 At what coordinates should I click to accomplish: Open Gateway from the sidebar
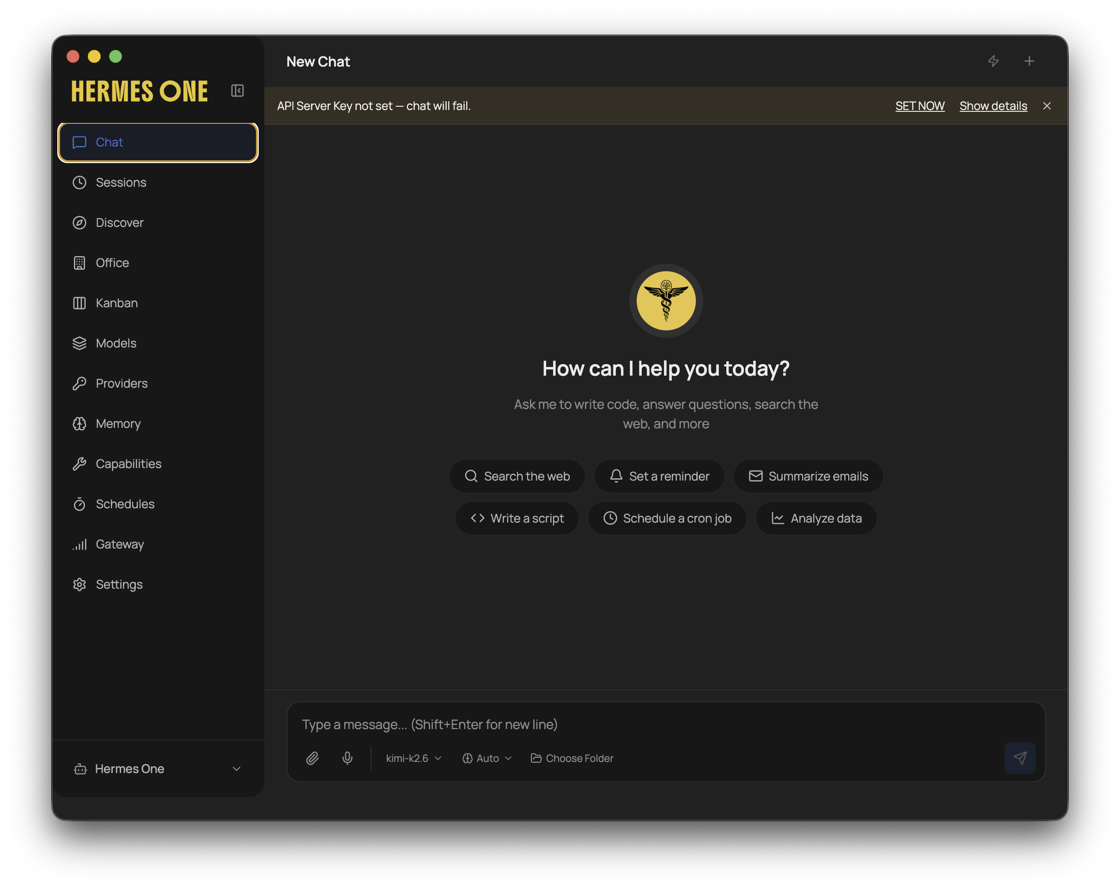click(158, 544)
